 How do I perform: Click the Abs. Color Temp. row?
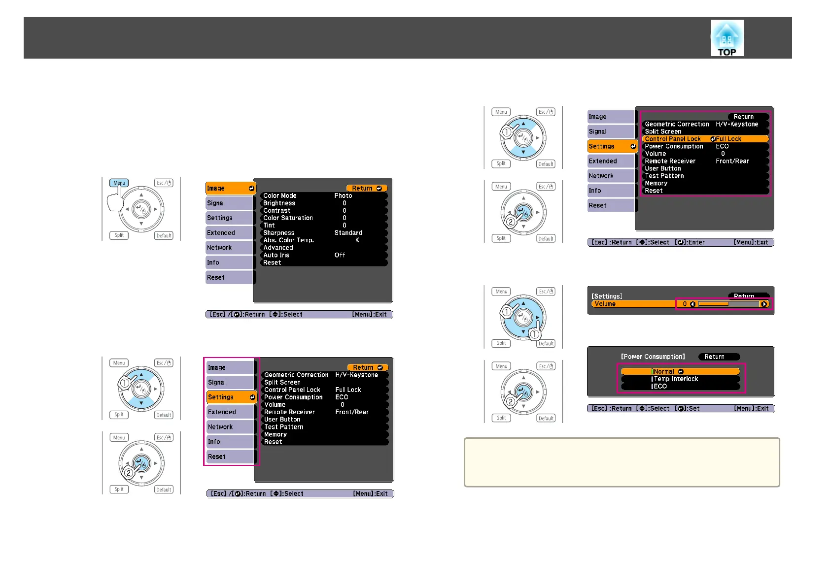(324, 240)
